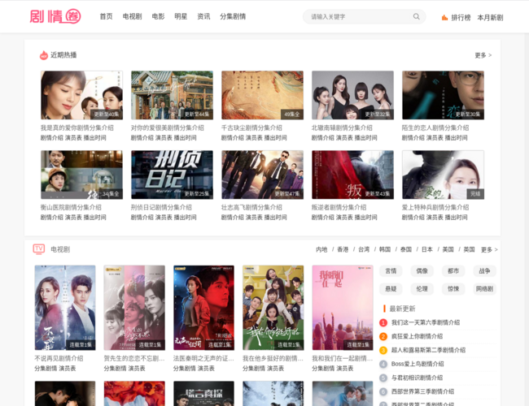Open the 本月新剧 link
529x406 pixels.
click(490, 17)
